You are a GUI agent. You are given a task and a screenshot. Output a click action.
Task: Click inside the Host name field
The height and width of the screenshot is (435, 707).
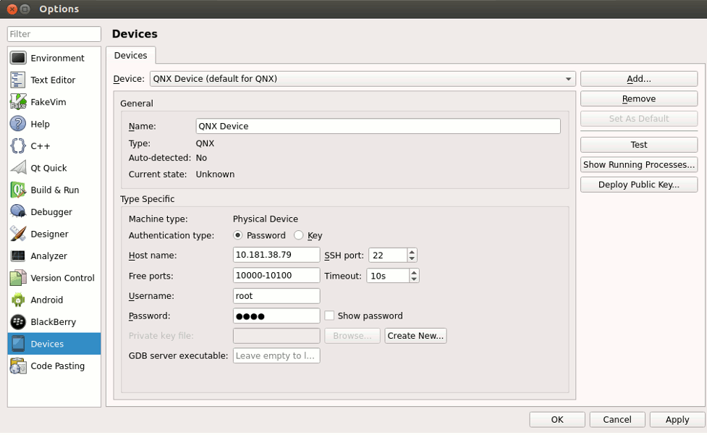click(275, 254)
